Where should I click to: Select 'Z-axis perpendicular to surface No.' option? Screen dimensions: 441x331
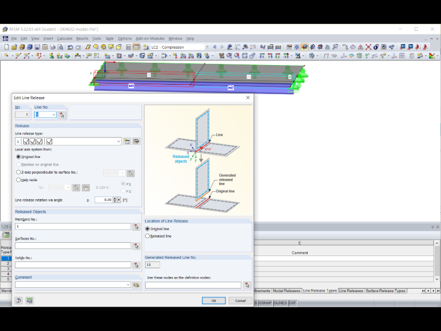tap(19, 172)
